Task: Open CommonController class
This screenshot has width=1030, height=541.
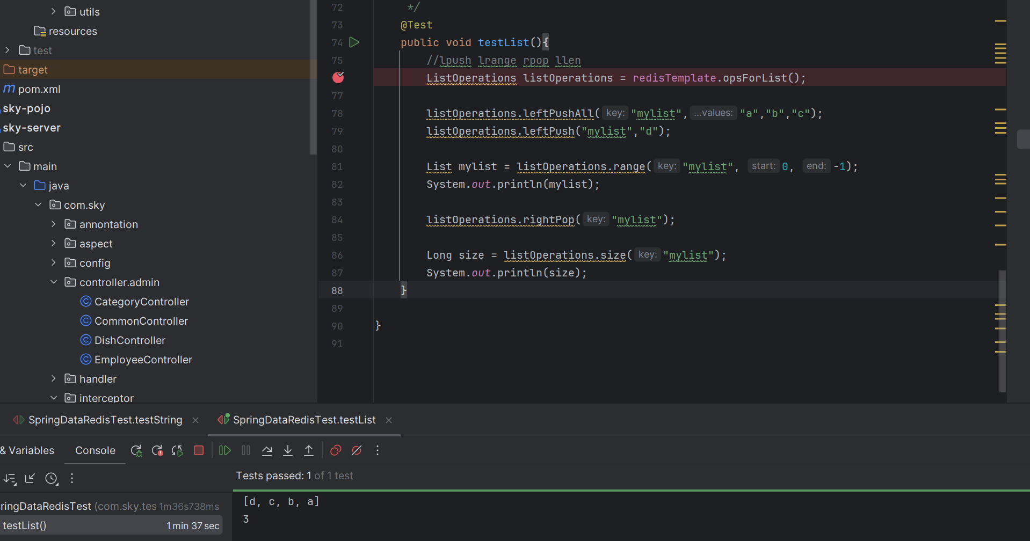Action: click(141, 321)
